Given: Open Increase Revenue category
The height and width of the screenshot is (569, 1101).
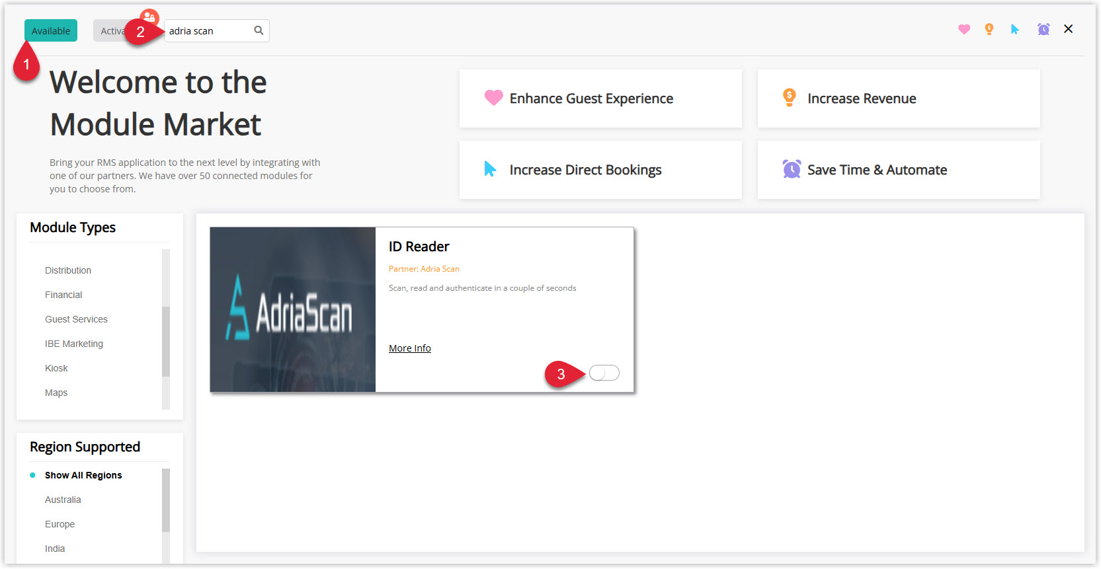Looking at the screenshot, I should coord(899,98).
